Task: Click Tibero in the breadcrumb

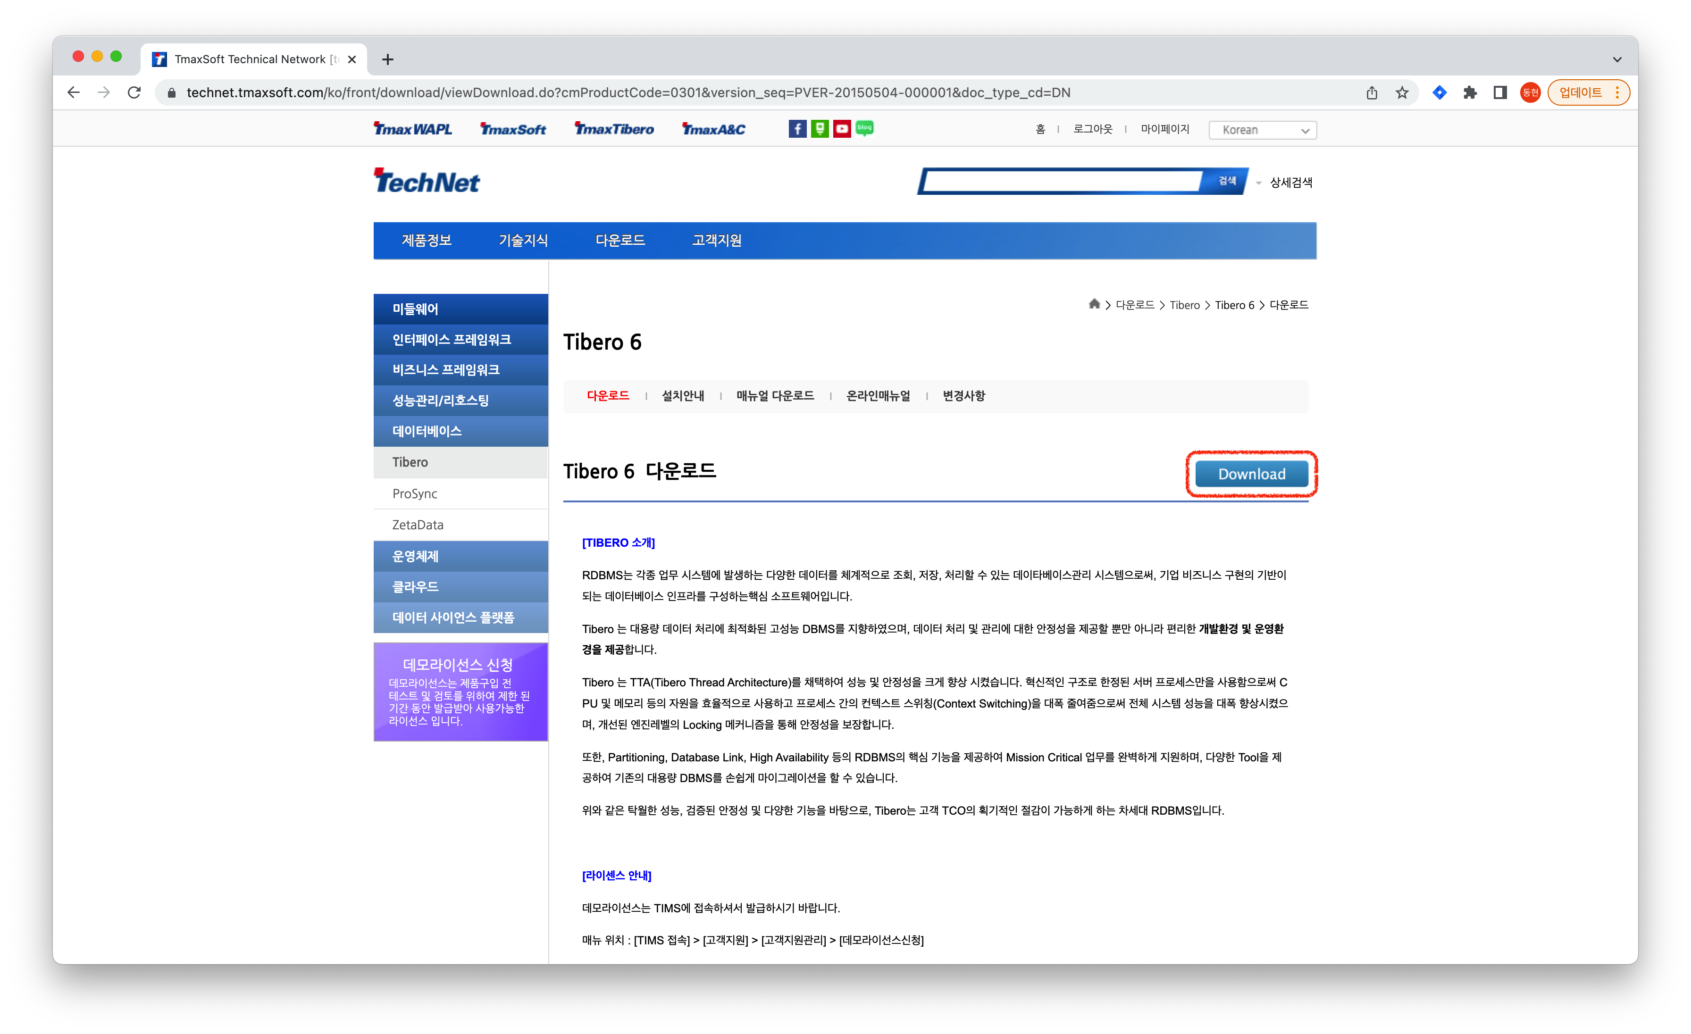Action: pyautogui.click(x=1185, y=305)
